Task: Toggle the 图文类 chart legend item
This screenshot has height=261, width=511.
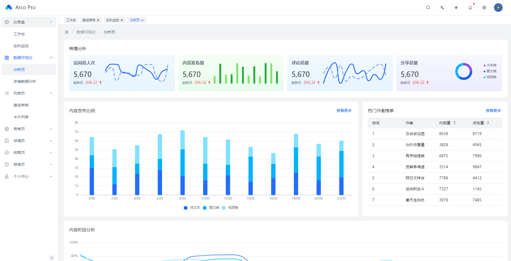Action: 211,208
